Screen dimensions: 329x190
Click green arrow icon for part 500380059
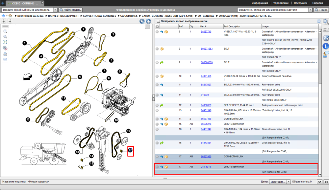click(162, 63)
